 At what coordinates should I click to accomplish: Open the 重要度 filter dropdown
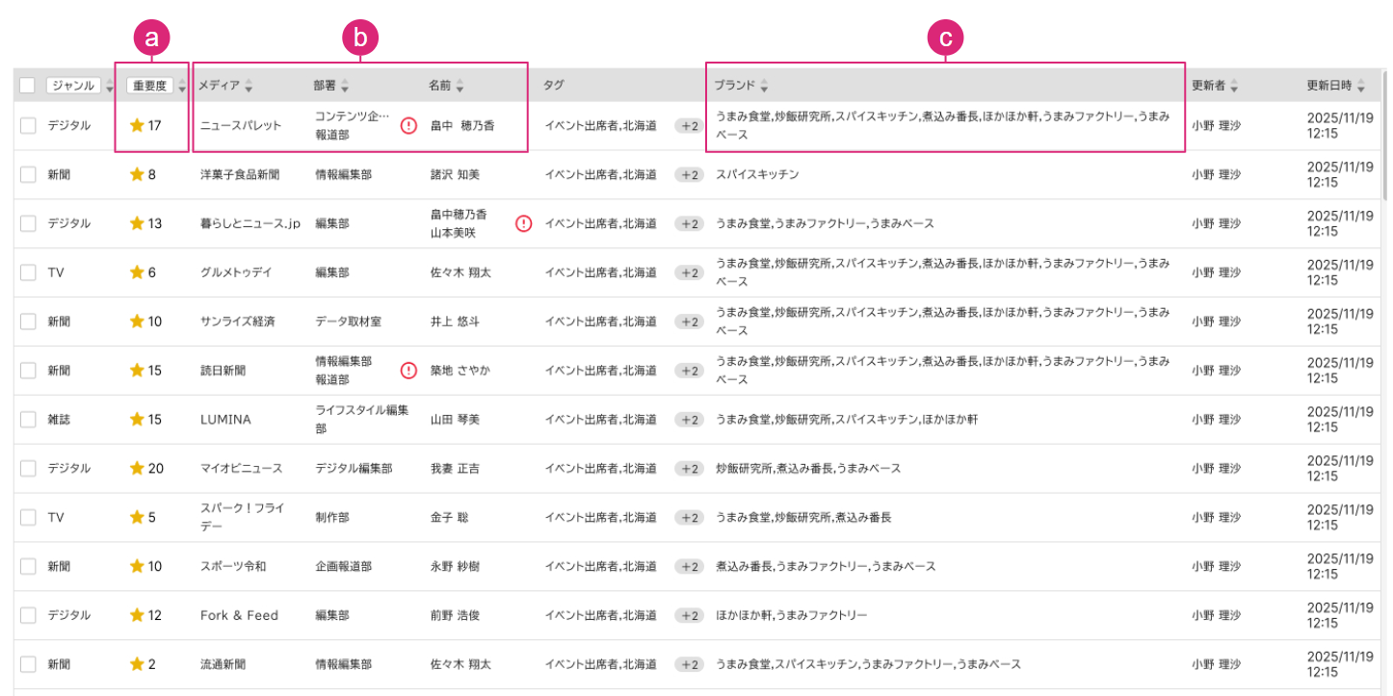tap(149, 86)
